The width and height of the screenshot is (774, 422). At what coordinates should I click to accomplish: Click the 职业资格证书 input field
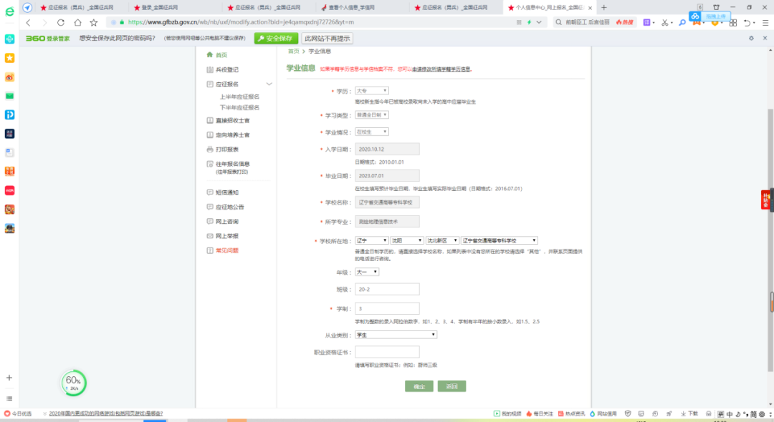(x=387, y=352)
